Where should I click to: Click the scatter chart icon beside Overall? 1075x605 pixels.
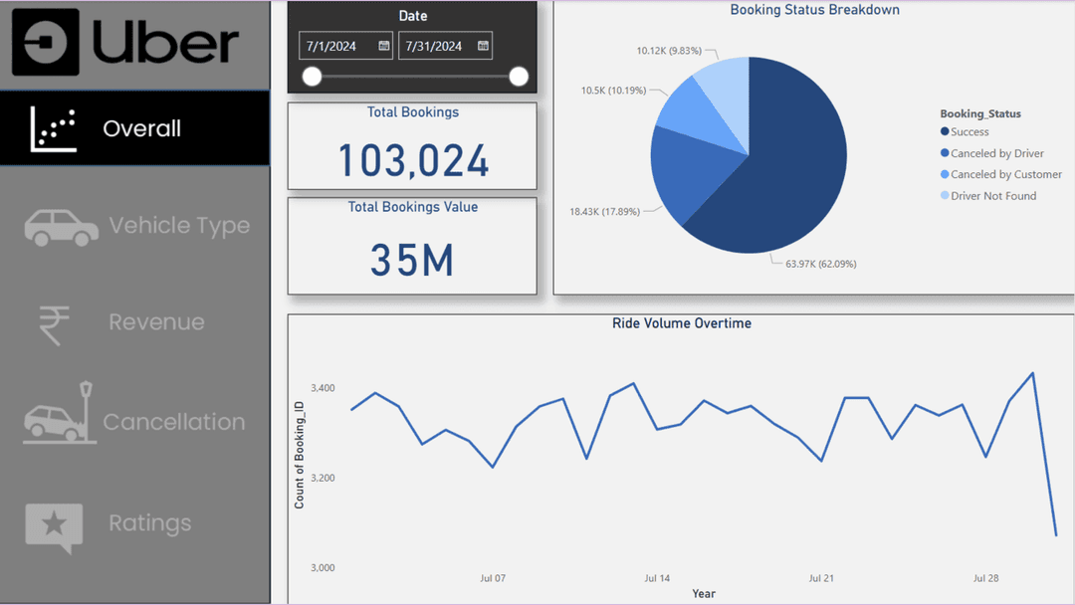(54, 129)
